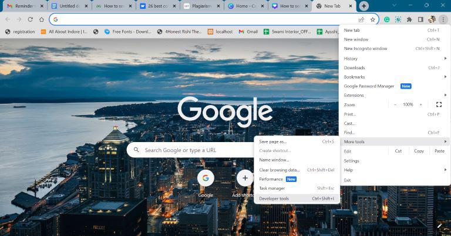This screenshot has width=451, height=236.
Task: Expand the Bookmarks submenu
Action: pyautogui.click(x=395, y=77)
